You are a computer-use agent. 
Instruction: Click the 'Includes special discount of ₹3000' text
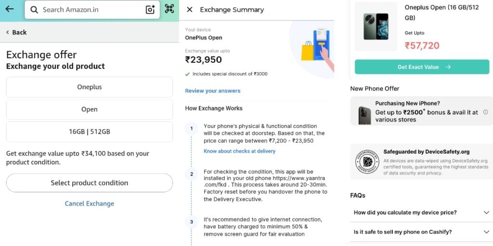pos(230,74)
